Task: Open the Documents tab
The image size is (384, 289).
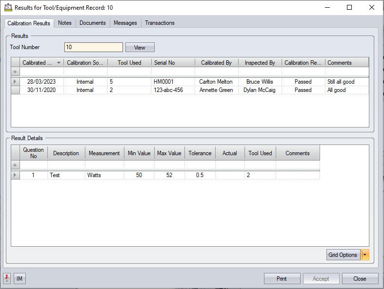Action: (x=92, y=23)
